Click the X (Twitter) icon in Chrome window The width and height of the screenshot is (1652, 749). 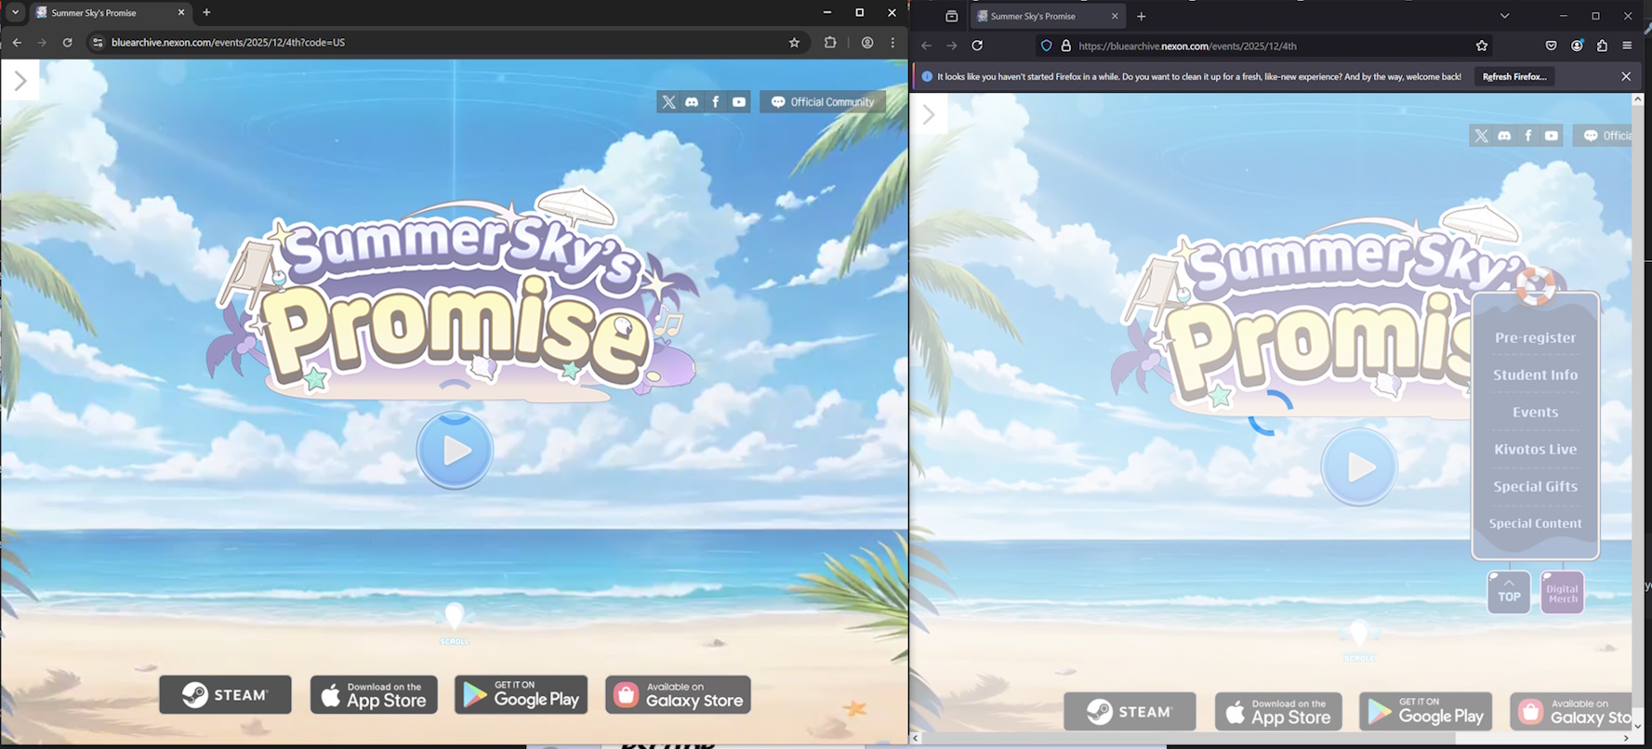668,102
